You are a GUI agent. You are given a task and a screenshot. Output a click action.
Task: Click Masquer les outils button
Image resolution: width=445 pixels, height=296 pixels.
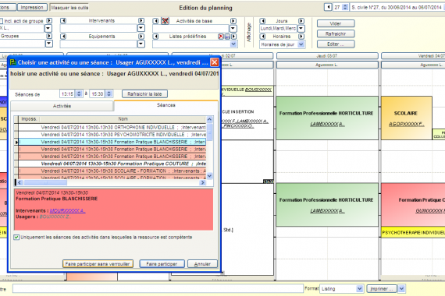69,8
